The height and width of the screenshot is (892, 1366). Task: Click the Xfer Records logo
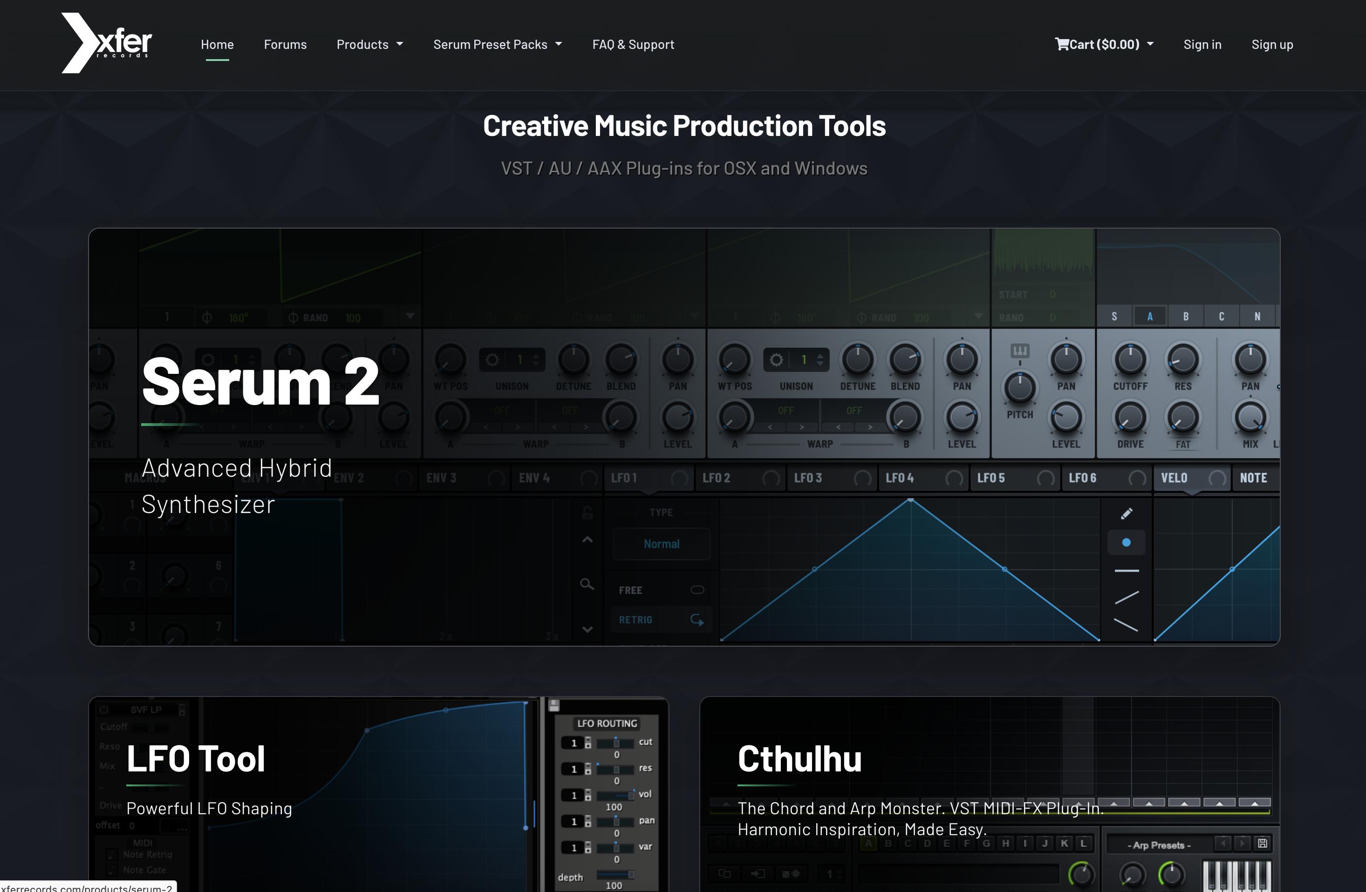pyautogui.click(x=106, y=44)
